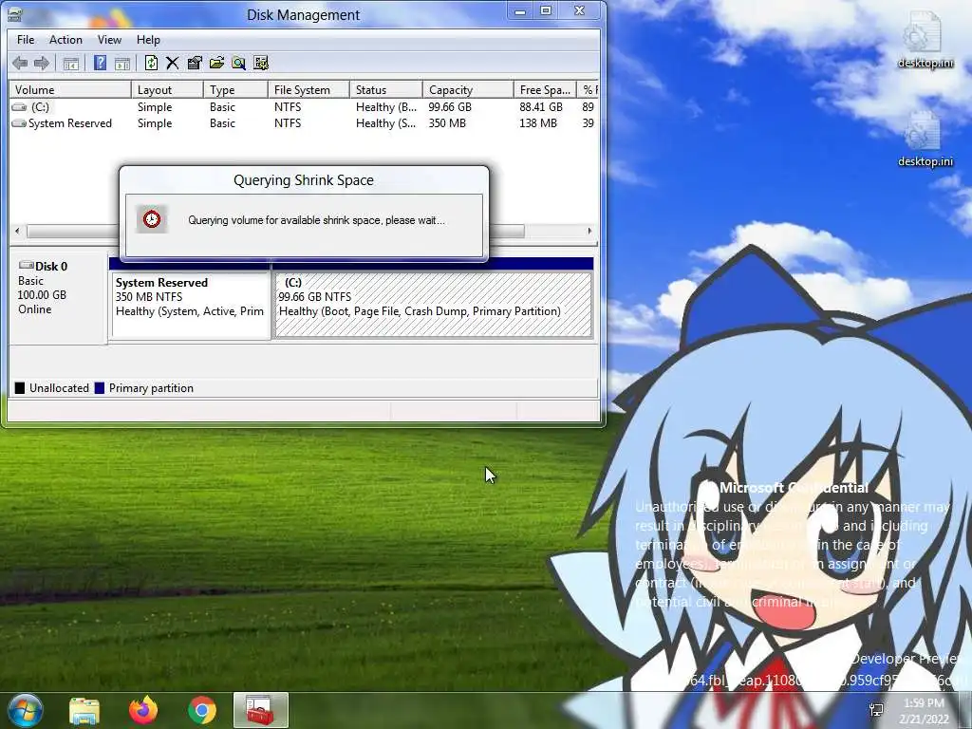Launch Chrome from the taskbar

coord(202,710)
